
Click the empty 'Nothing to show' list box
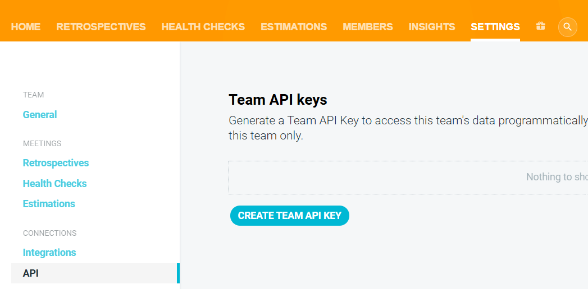pos(408,178)
